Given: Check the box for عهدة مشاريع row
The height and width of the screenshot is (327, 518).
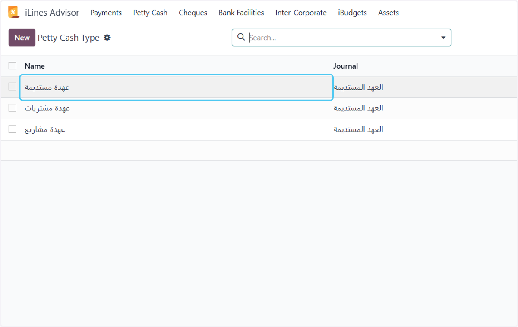Looking at the screenshot, I should pos(13,129).
